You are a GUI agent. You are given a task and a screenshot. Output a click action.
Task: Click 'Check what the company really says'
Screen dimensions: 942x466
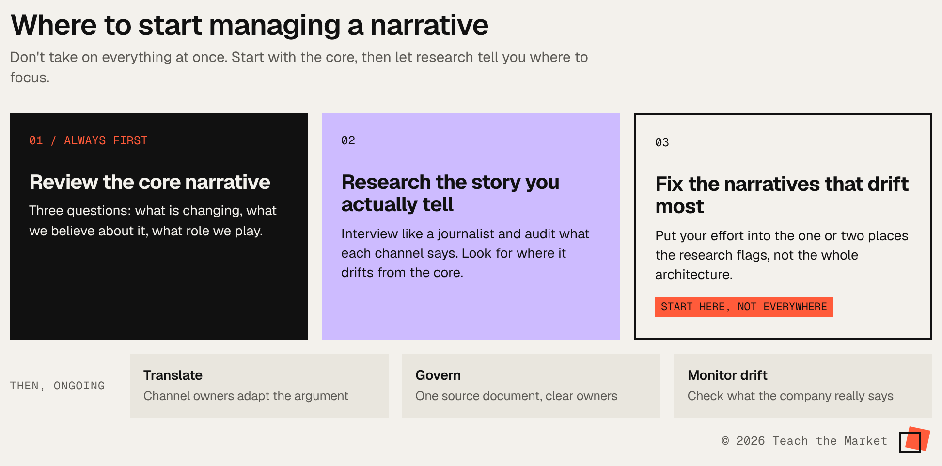tap(790, 396)
